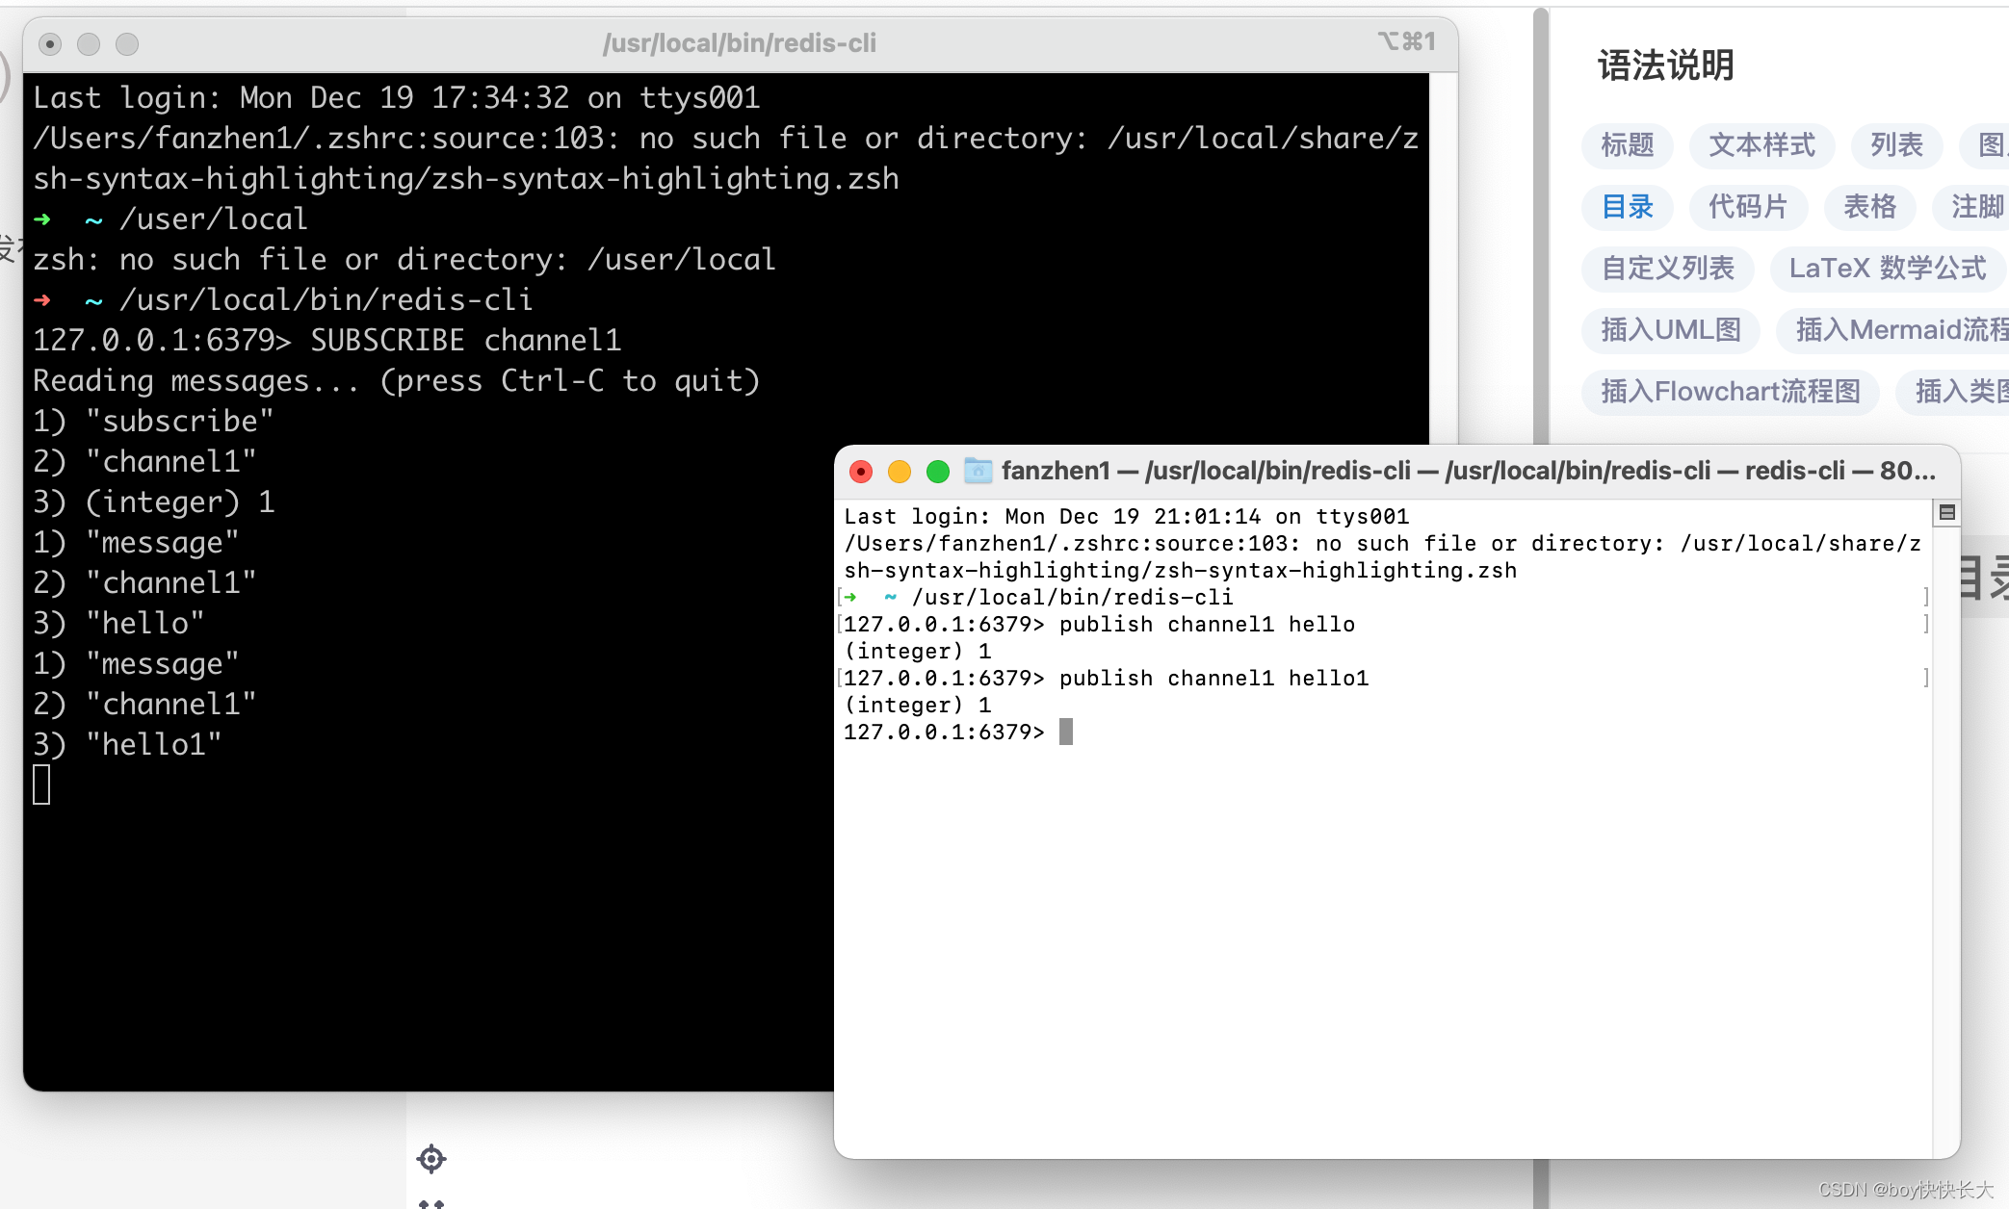The image size is (2009, 1209).
Task: Click 'Last login' line in front terminal
Action: [x=1127, y=517]
